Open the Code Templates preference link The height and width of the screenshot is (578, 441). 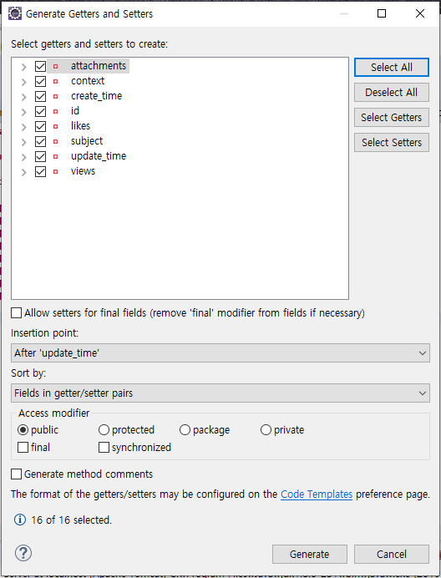317,494
